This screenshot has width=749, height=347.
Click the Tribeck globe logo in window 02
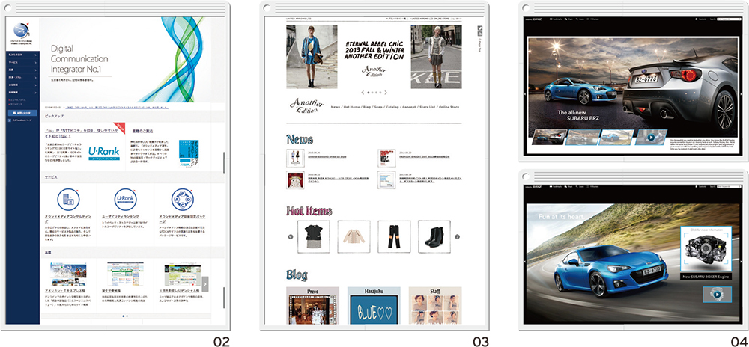pyautogui.click(x=20, y=31)
